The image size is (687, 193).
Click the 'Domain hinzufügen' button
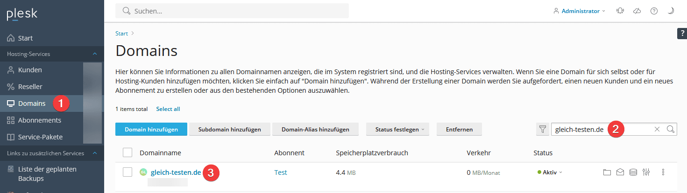(151, 130)
